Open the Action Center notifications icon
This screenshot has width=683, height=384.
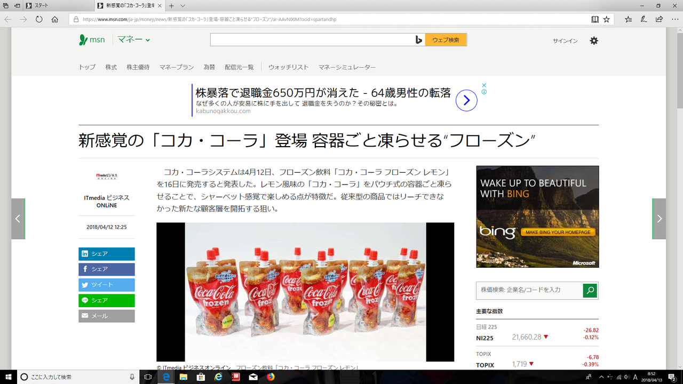(x=672, y=377)
